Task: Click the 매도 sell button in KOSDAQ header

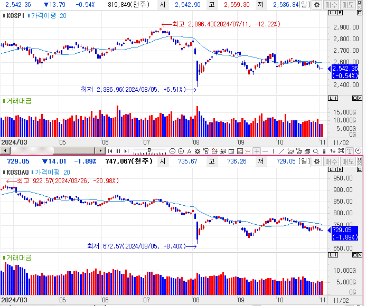Action: click(x=348, y=161)
